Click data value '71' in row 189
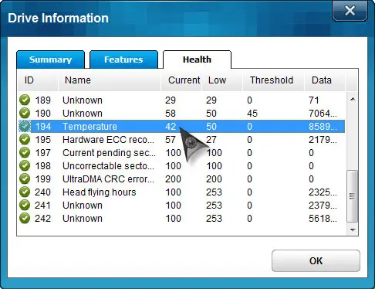 [x=314, y=100]
